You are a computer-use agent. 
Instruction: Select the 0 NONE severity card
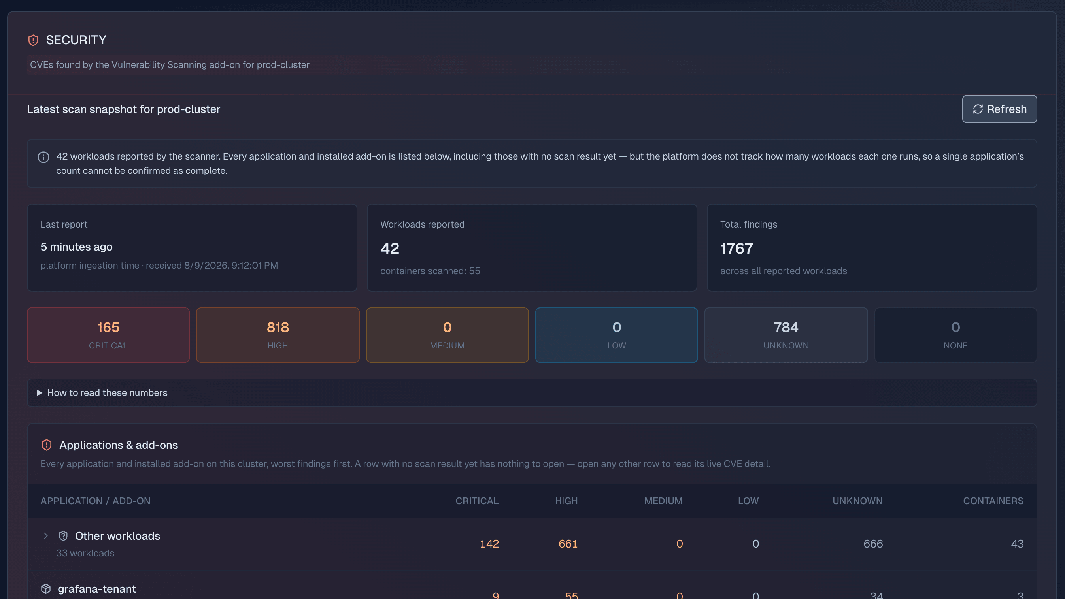tap(955, 335)
